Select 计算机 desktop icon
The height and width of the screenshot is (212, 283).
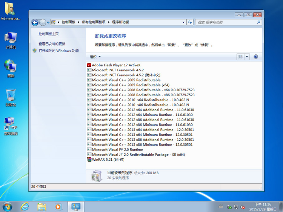[x=11, y=40]
